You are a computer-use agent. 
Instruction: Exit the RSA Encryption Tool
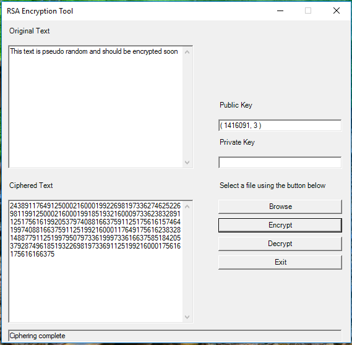280,262
